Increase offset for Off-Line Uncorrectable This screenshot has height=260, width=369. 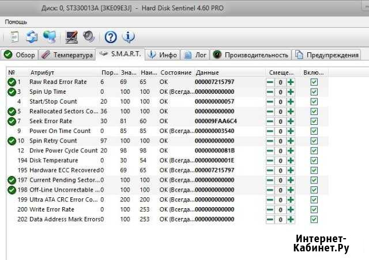coord(291,190)
